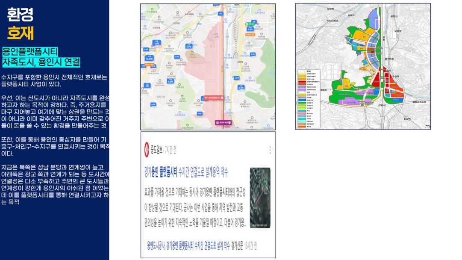This screenshot has width=462, height=260.
Task: Click the 중도일보 newspaper logo icon
Action: click(147, 149)
